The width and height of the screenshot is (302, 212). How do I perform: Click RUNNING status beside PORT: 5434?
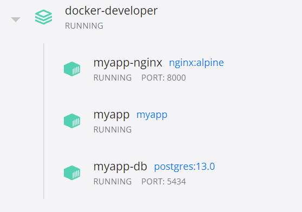tap(113, 182)
